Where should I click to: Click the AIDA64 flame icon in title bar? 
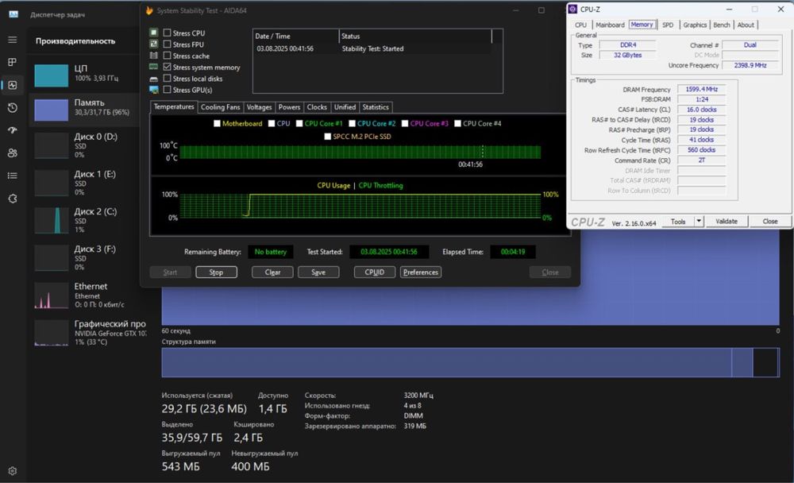(x=149, y=10)
